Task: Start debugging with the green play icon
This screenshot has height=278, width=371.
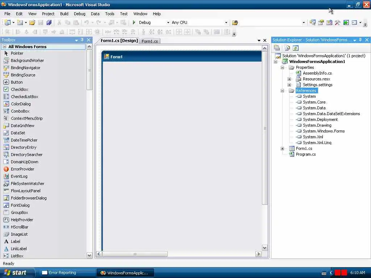Action: coord(134,22)
